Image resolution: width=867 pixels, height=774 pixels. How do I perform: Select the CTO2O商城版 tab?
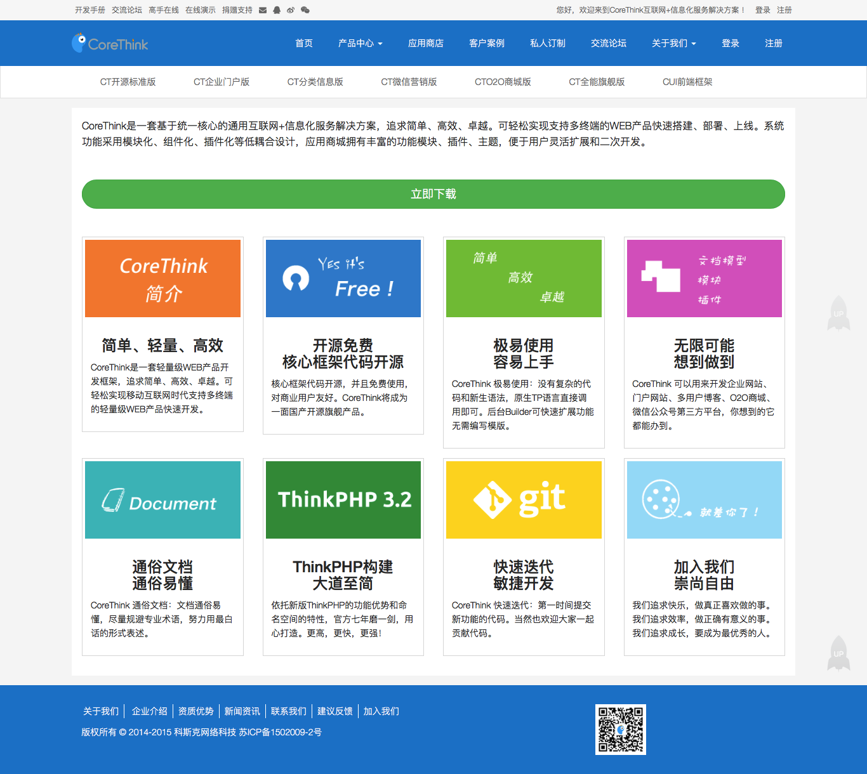(x=503, y=82)
